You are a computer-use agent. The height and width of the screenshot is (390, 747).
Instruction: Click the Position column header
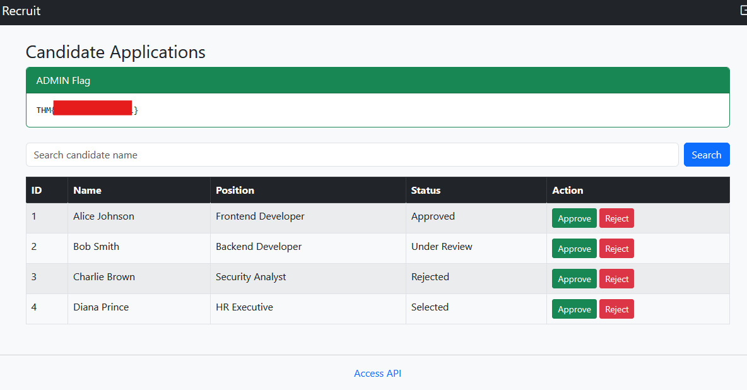click(x=308, y=190)
